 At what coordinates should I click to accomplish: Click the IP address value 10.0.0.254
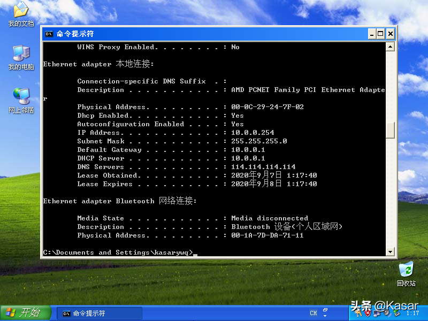tap(253, 132)
